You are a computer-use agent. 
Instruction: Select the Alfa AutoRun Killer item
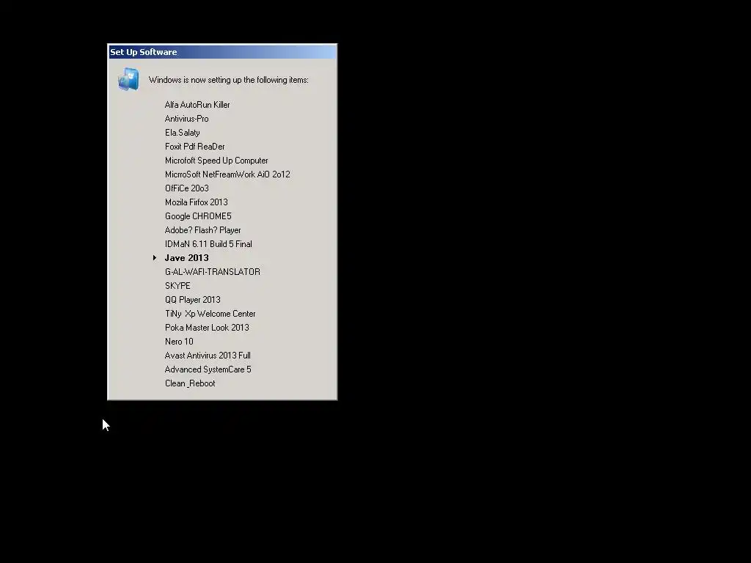pyautogui.click(x=197, y=104)
